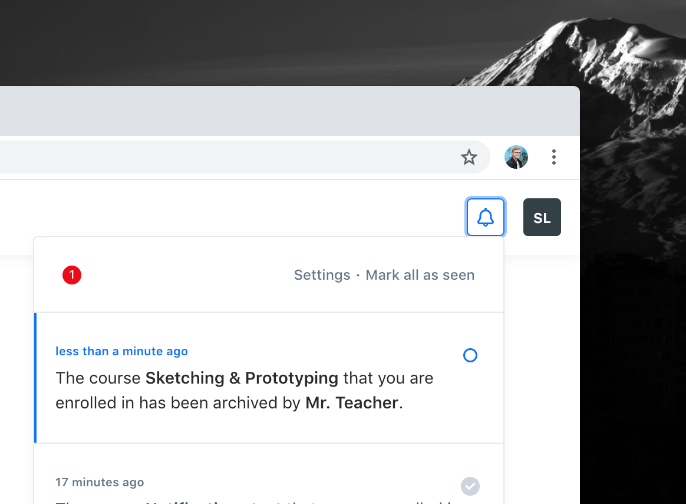Click the Mark all as seen link
Viewport: 686px width, 504px height.
[x=420, y=275]
